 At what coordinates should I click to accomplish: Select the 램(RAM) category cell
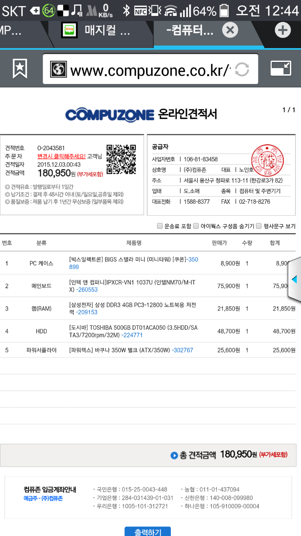pyautogui.click(x=41, y=309)
